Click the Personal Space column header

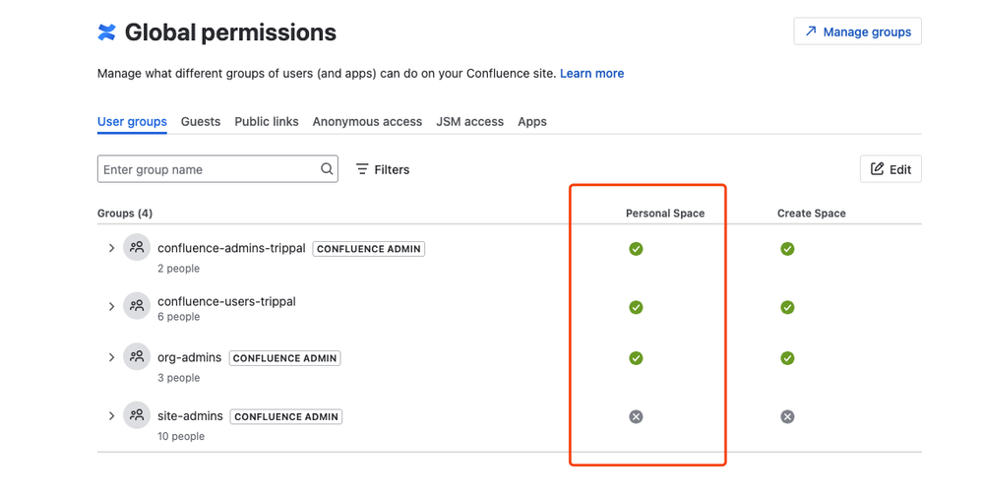click(x=665, y=214)
